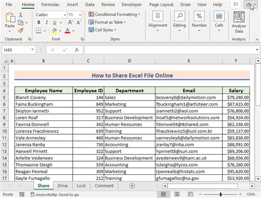Switch to the Insert tab

tap(72, 4)
